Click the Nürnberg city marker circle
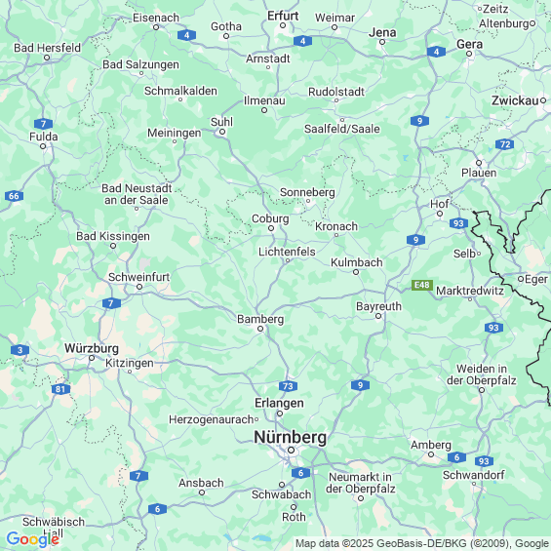Image resolution: width=551 pixels, height=551 pixels. [291, 451]
